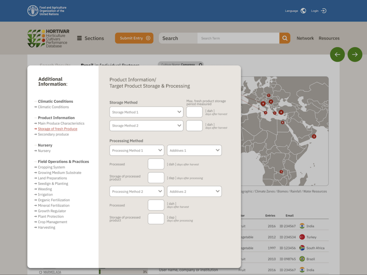Open the Processing Method 1 dropdown

(136, 150)
